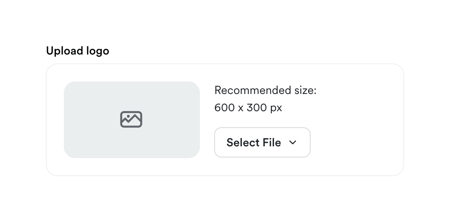The image size is (450, 222).
Task: Select the picture icon in the gray box
Action: point(131,119)
